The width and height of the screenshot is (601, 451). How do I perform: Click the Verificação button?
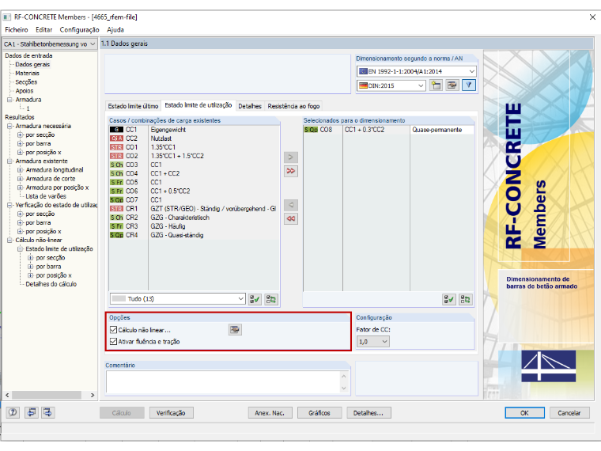(171, 413)
